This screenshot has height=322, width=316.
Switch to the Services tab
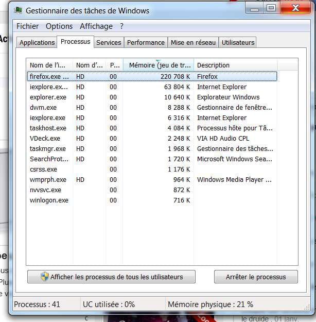coord(109,43)
